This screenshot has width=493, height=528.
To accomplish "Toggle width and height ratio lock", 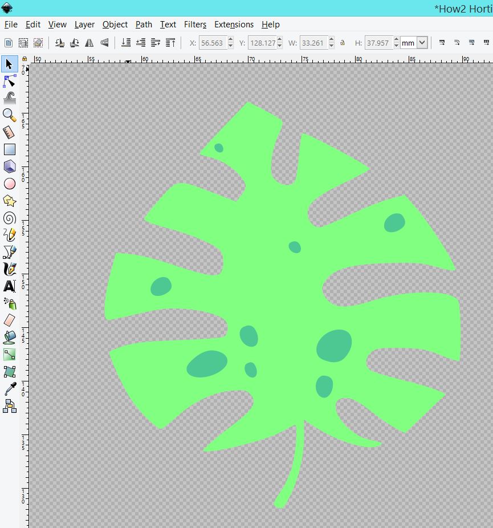I will coord(343,43).
